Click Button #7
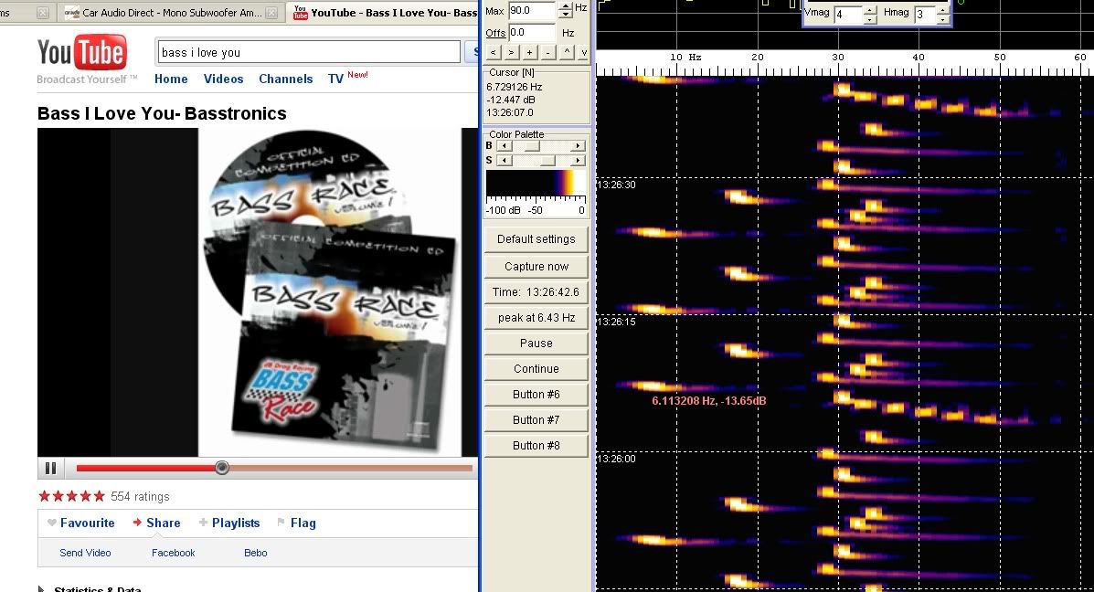This screenshot has width=1094, height=592. pos(536,419)
